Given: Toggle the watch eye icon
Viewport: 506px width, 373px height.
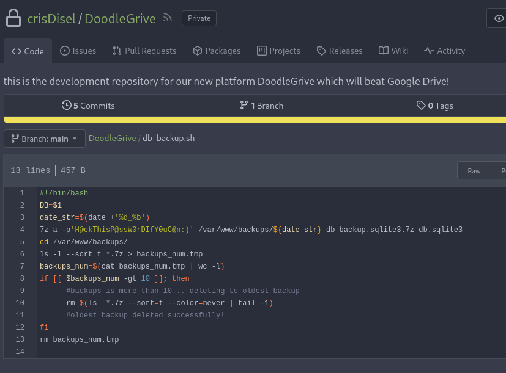Looking at the screenshot, I should pos(499,18).
